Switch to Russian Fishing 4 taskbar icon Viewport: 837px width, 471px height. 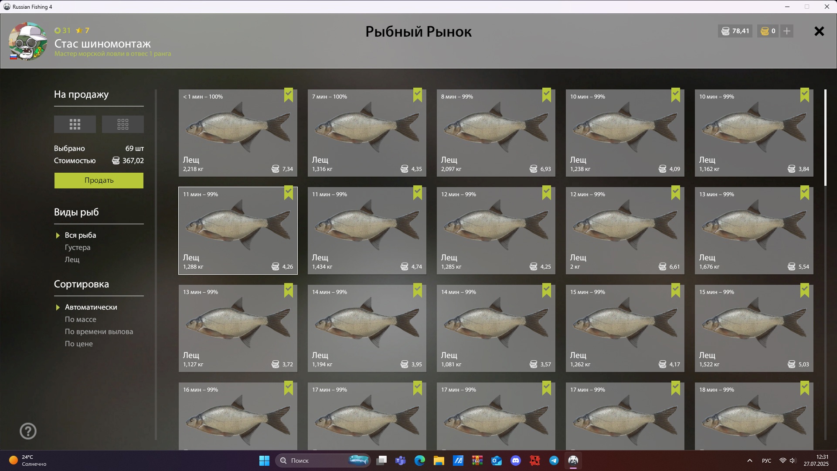(573, 461)
